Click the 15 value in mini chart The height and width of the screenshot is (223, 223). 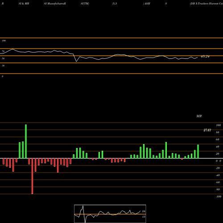(x=144, y=217)
